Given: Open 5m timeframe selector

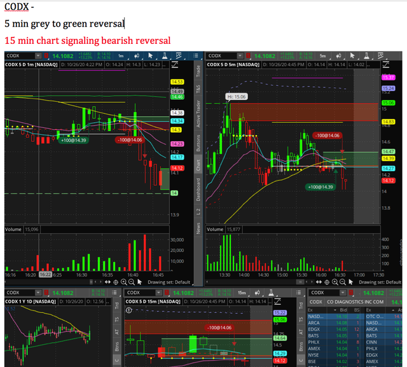Looking at the screenshot, I should pyautogui.click(x=323, y=56).
